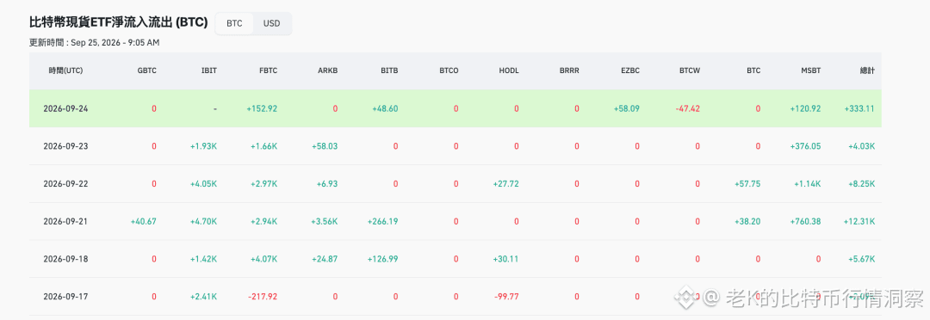Click ARKB value +58.03

pyautogui.click(x=325, y=145)
